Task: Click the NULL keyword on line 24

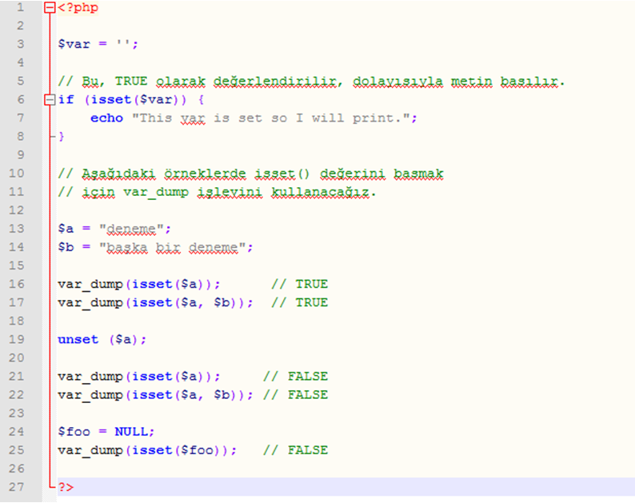Action: (131, 432)
